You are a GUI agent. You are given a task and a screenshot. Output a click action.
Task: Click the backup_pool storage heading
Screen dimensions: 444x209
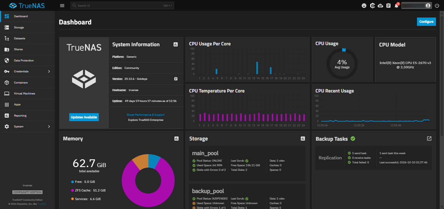pos(208,191)
